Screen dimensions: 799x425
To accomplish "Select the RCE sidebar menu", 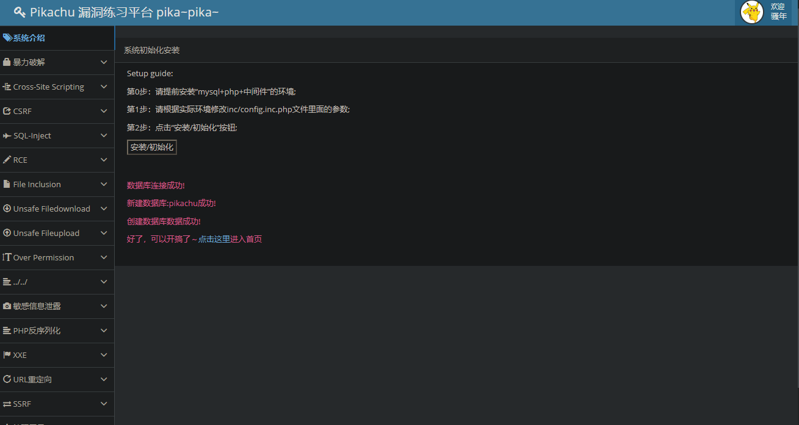I will tap(57, 160).
